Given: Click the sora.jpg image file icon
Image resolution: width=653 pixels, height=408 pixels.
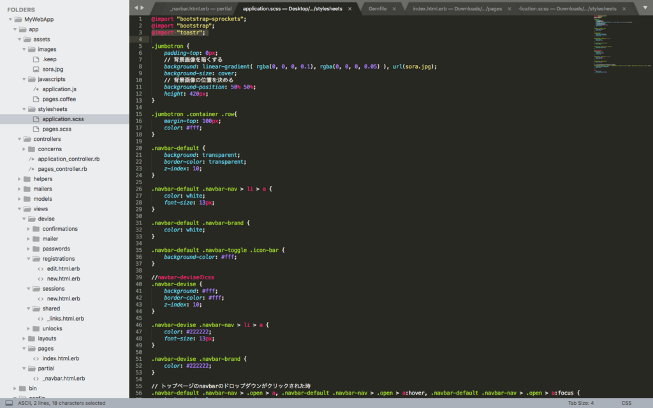Looking at the screenshot, I should (x=36, y=69).
